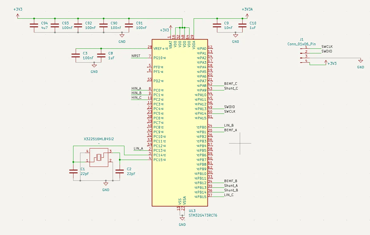Select the C9 capacitor symbol
Viewport: 370px width, 235px height.
point(217,25)
